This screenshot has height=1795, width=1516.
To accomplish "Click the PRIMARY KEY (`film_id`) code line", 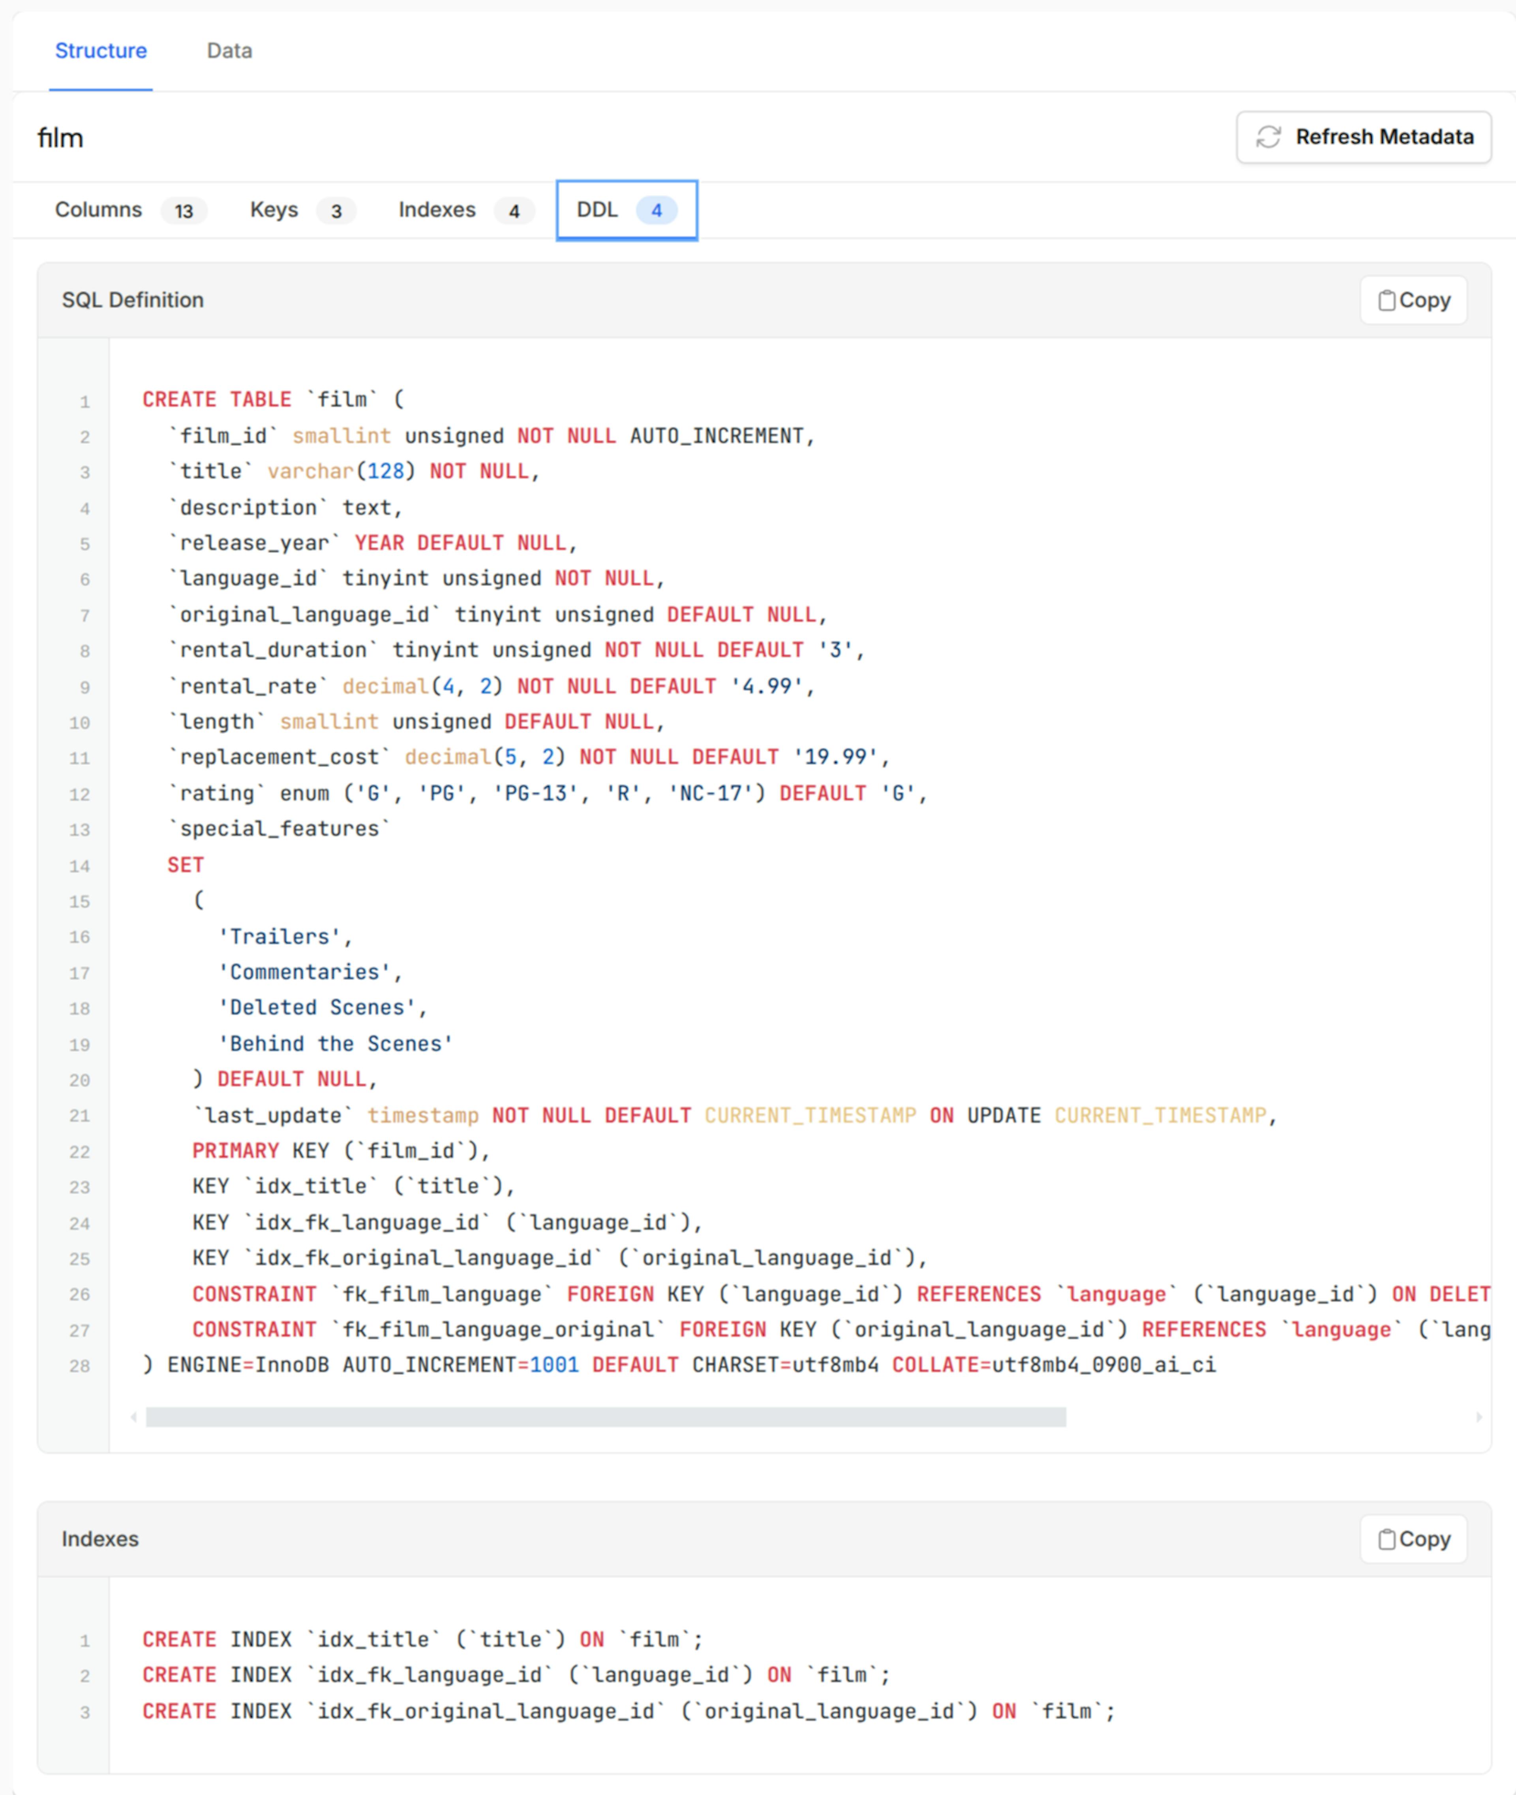I will tap(340, 1151).
